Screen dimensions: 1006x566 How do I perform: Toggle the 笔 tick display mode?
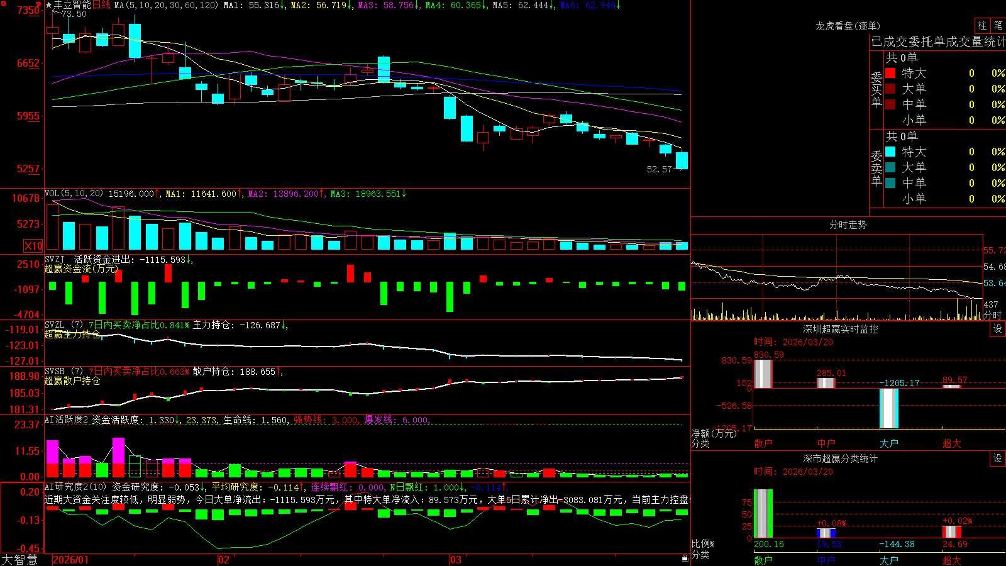point(998,25)
